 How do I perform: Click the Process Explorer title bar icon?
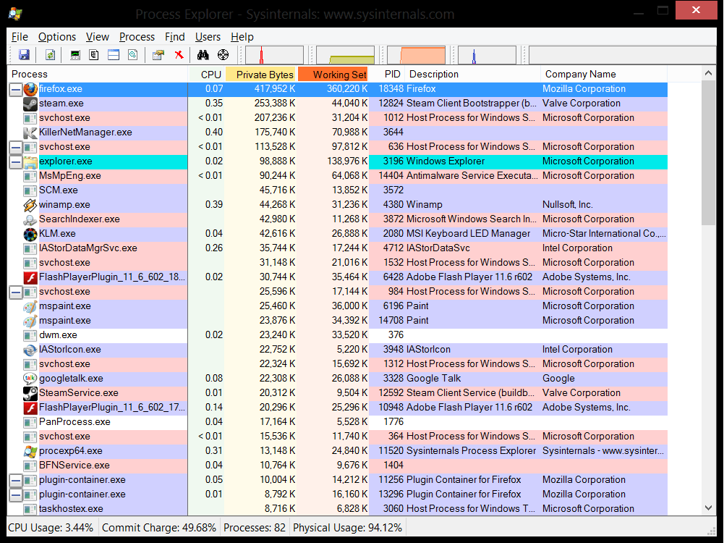(x=16, y=14)
